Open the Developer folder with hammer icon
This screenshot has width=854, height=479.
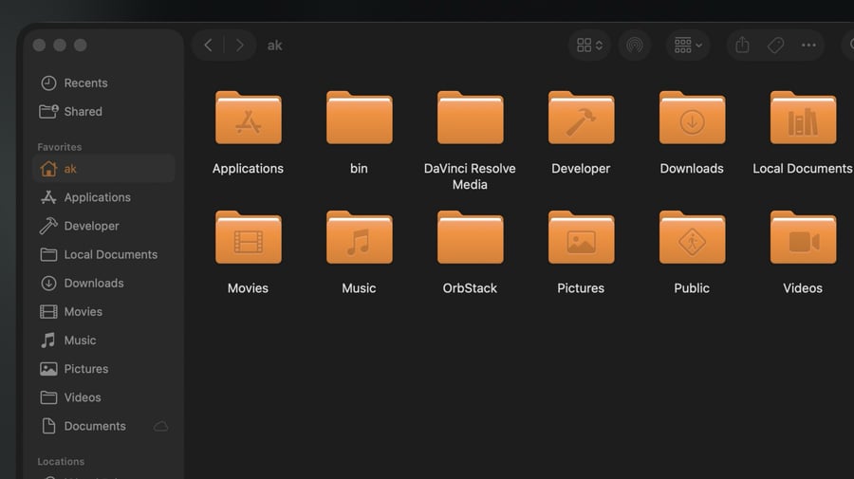(581, 118)
